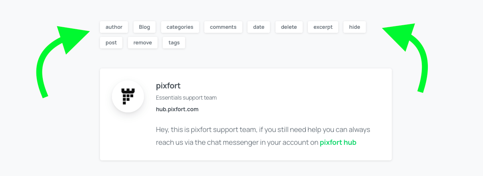
Task: Select the hide tag
Action: [x=355, y=27]
